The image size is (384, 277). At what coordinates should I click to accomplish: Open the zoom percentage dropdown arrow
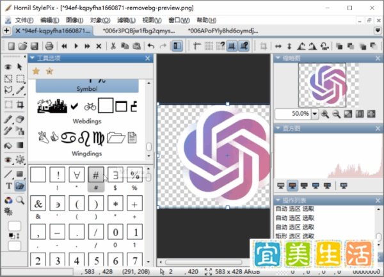coord(315,114)
